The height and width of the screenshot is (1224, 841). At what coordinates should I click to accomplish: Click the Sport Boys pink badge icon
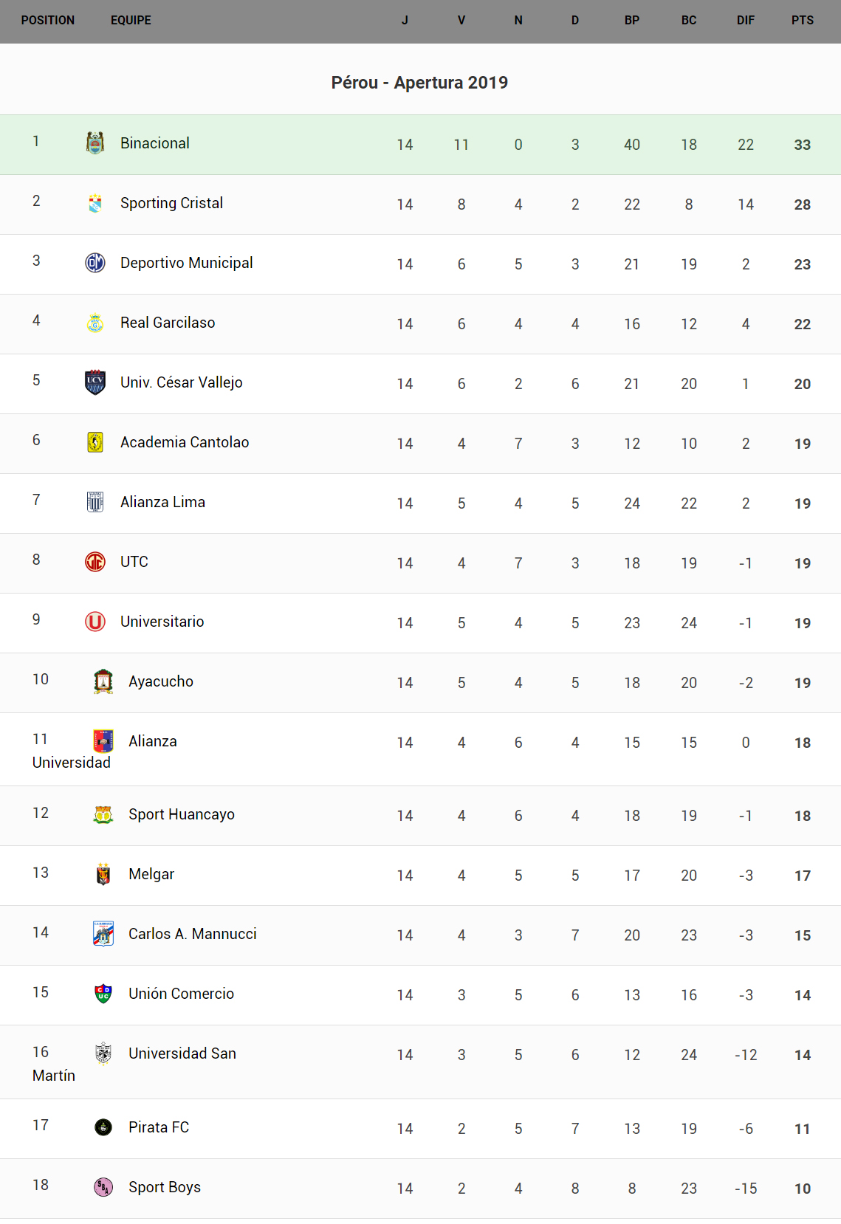[103, 1187]
